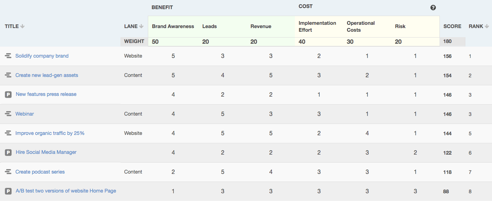Edit the Implementation Effort weight value of 40
The height and width of the screenshot is (202, 492).
click(302, 42)
